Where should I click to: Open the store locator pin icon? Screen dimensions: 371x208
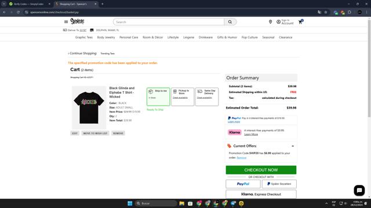(270, 22)
